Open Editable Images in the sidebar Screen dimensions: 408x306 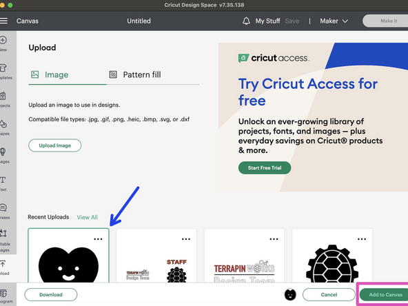click(4, 241)
